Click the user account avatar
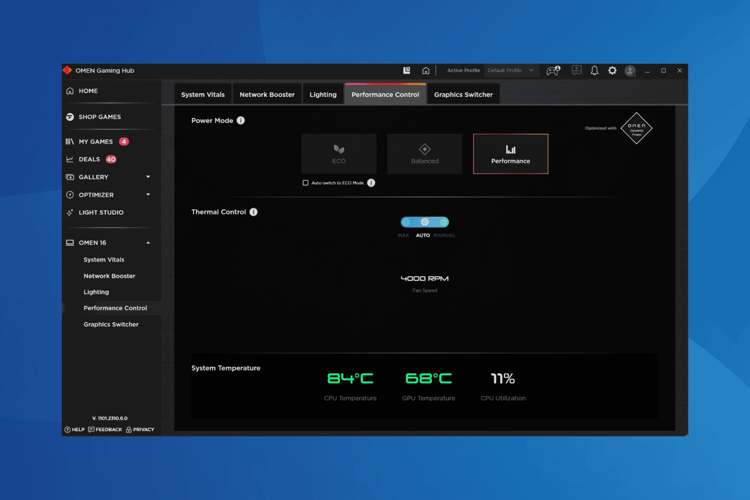This screenshot has width=750, height=500. (630, 71)
